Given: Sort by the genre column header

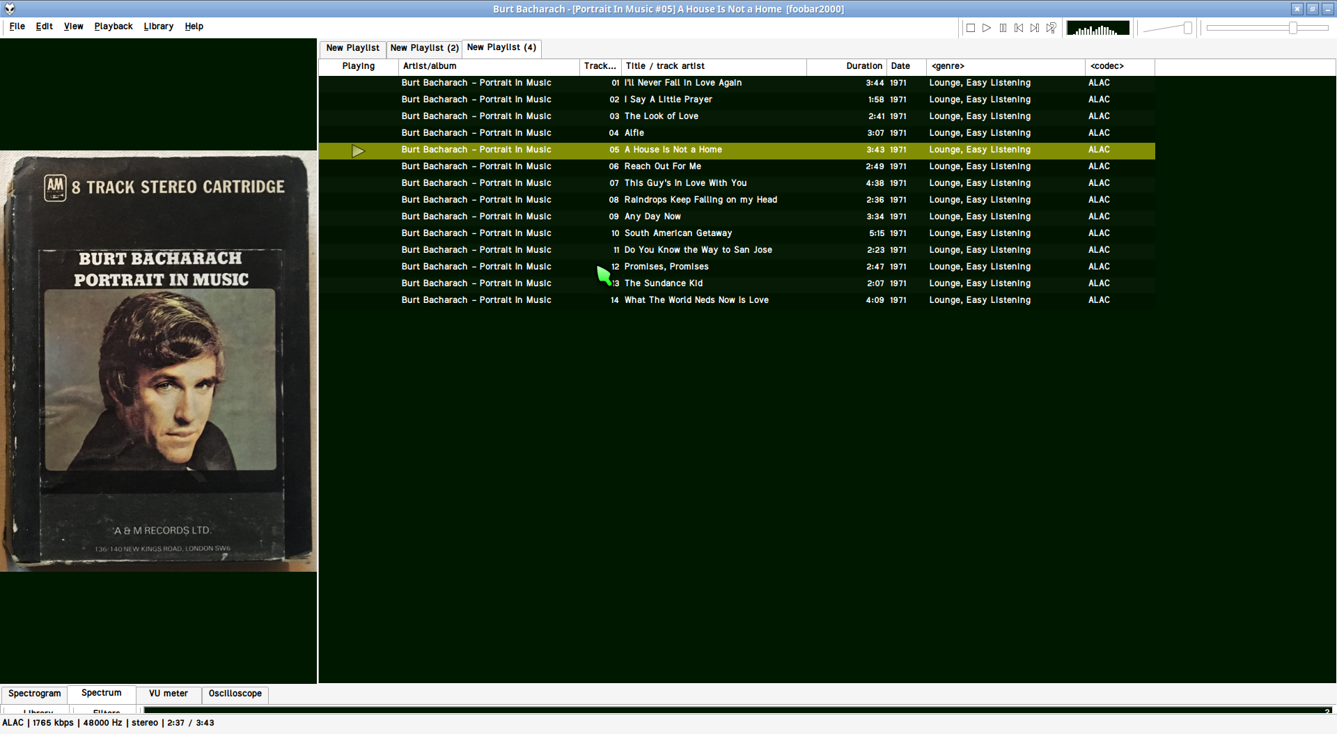Looking at the screenshot, I should pyautogui.click(x=1006, y=66).
